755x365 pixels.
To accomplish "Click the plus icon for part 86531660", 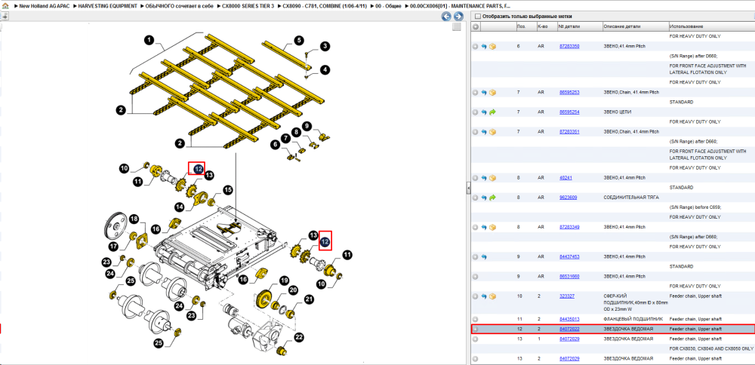I will coord(475,277).
